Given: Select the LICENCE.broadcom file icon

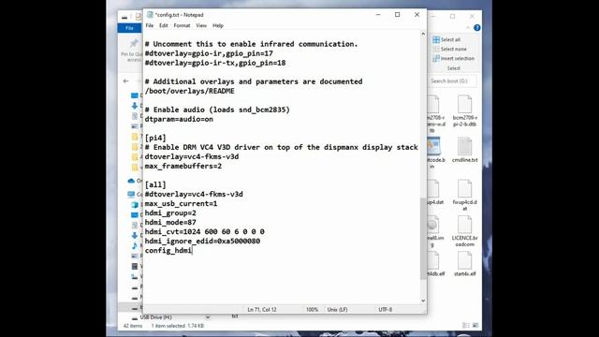Looking at the screenshot, I should tap(464, 230).
